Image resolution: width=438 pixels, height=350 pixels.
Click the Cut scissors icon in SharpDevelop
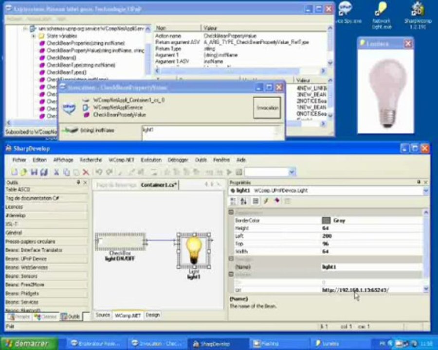(56, 172)
